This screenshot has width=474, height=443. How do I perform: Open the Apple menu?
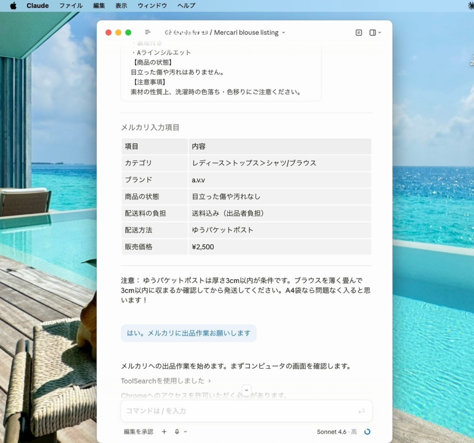[13, 6]
